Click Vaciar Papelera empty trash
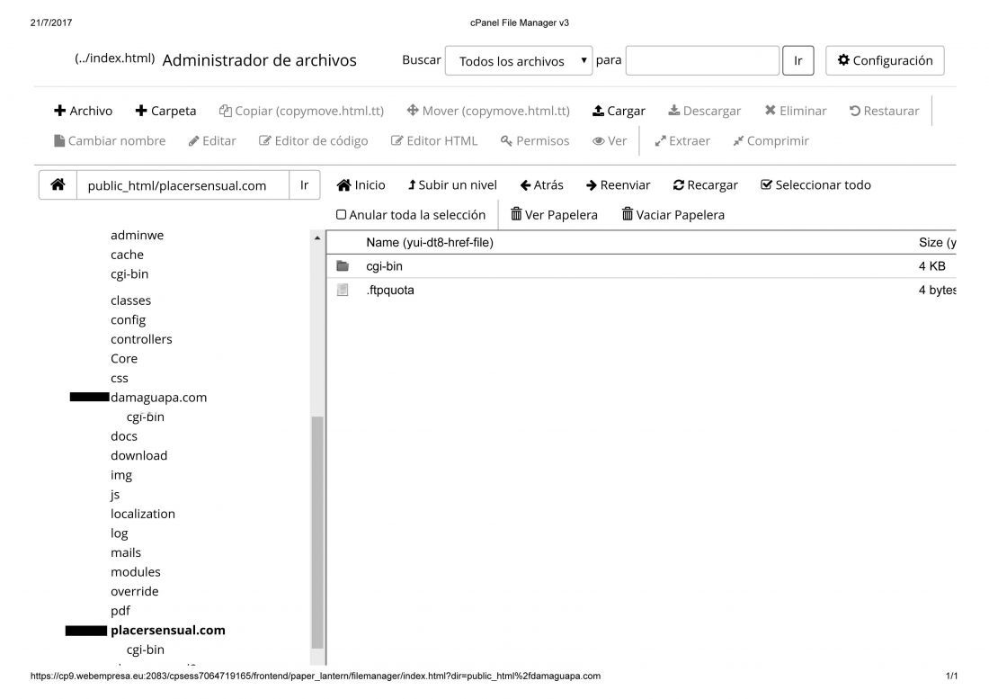Image resolution: width=989 pixels, height=699 pixels. [673, 214]
